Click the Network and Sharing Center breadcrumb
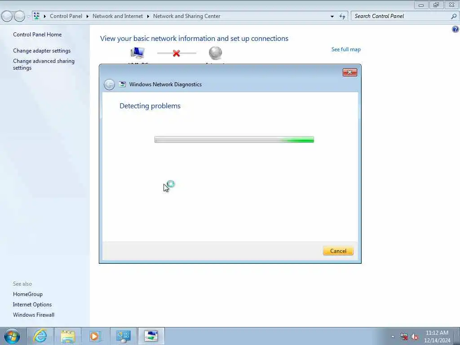 [186, 16]
